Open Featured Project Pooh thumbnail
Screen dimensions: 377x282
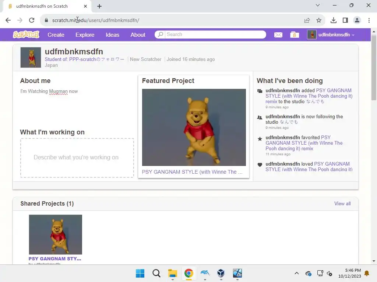coord(194,127)
